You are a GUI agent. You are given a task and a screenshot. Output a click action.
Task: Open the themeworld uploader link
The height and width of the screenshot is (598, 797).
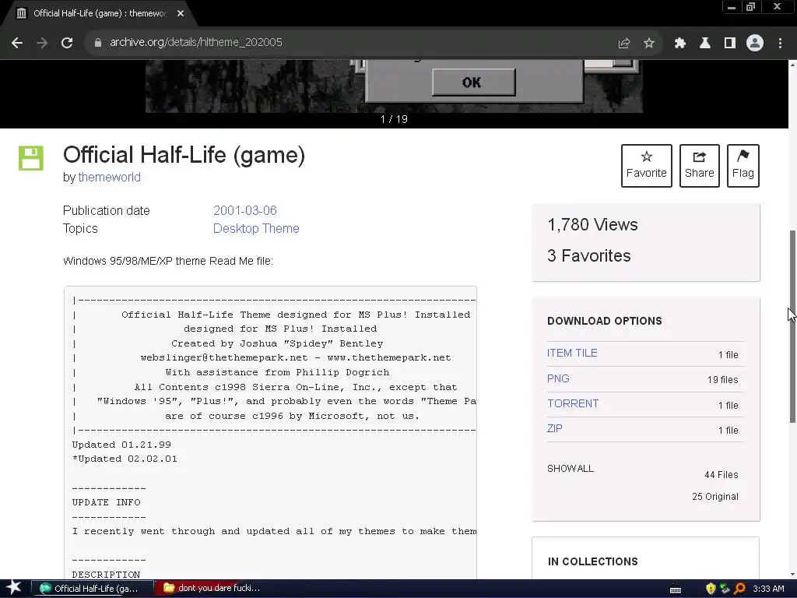tap(109, 177)
